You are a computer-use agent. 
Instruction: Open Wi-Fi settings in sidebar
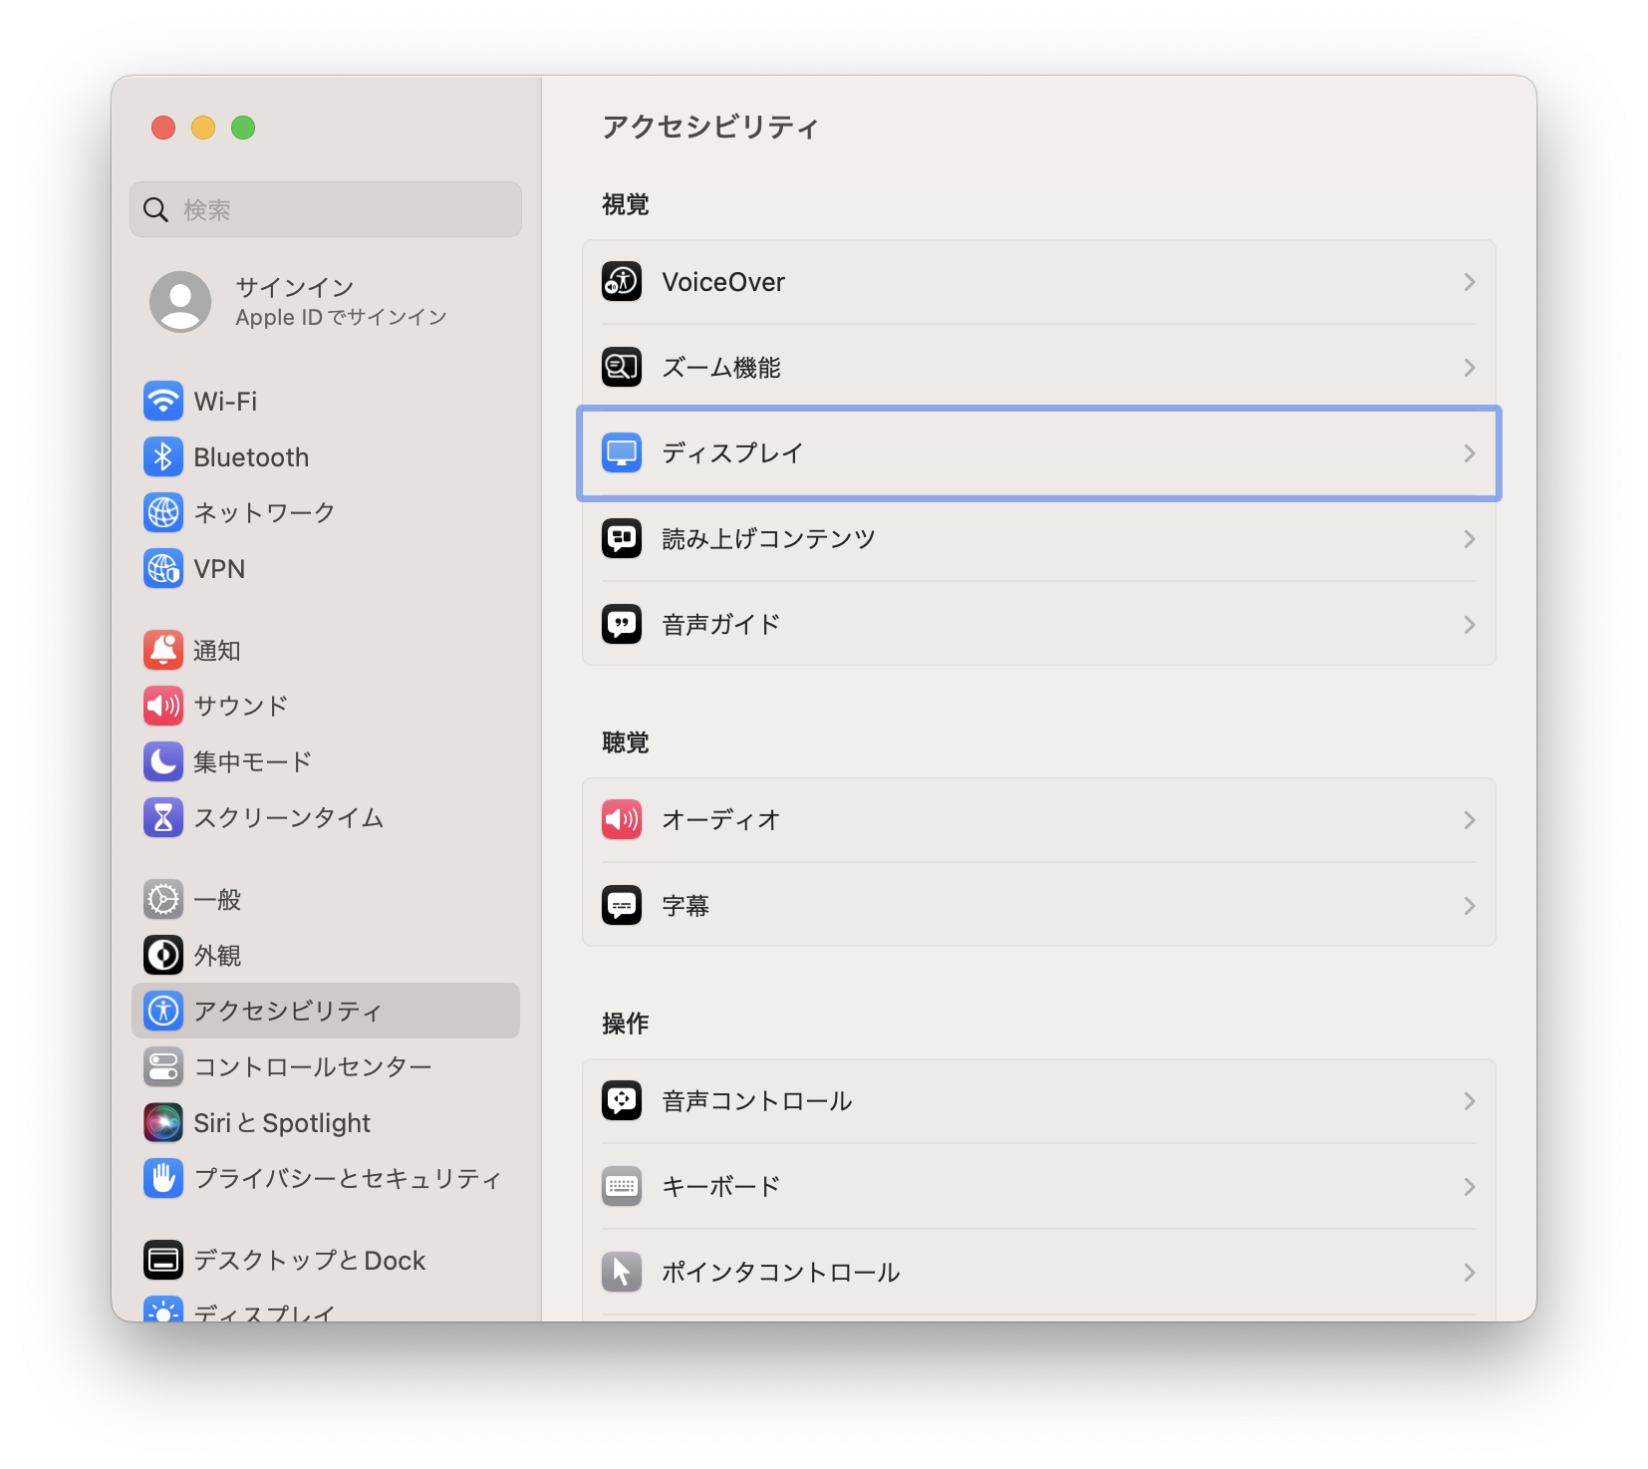[225, 402]
